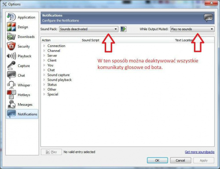Expand the Status tree node
Viewport: 220px width, 169px height.
(44, 84)
